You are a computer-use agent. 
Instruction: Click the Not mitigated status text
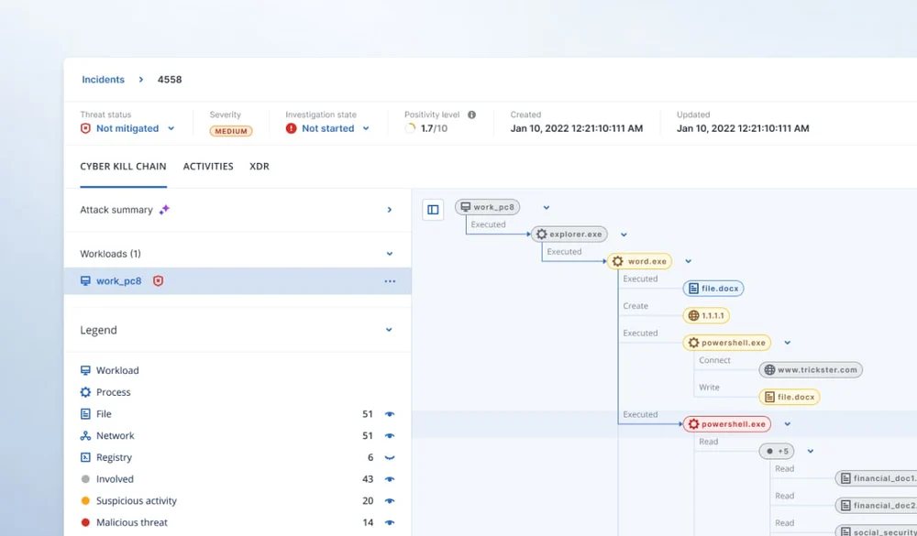coord(127,128)
